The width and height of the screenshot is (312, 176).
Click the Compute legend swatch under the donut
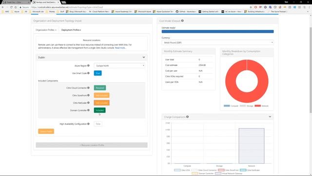tap(227, 106)
